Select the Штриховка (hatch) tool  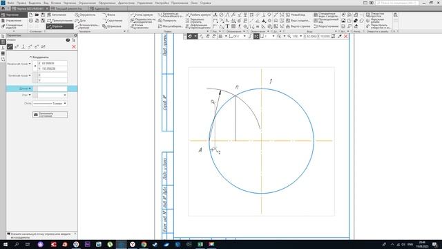[112, 26]
